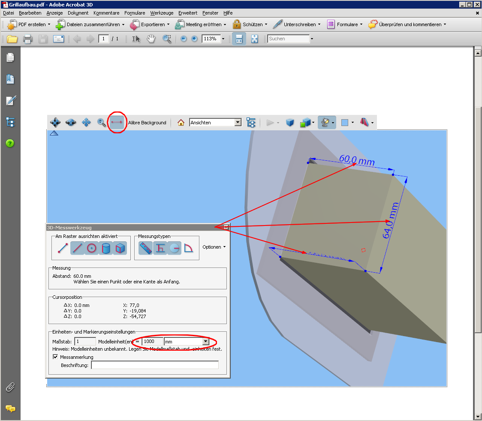Select the hand tool
The width and height of the screenshot is (482, 421).
click(x=151, y=39)
